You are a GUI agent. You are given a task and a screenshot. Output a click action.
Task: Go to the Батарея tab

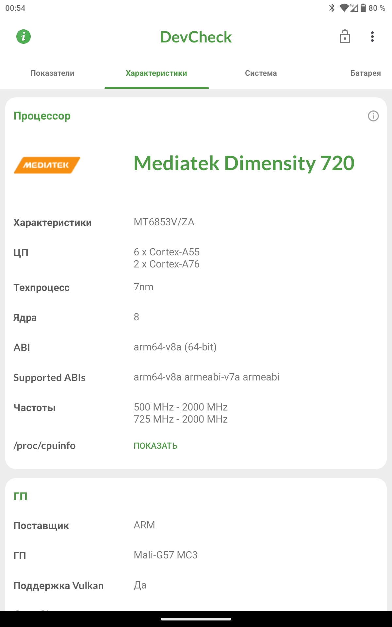tap(366, 73)
